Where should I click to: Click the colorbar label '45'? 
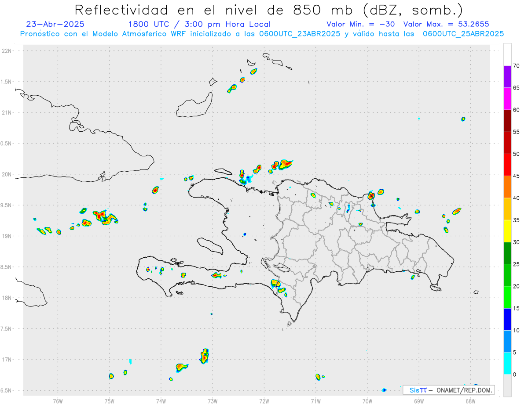click(516, 176)
